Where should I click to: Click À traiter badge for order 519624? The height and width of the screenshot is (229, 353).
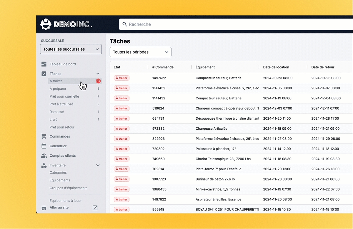[x=121, y=108]
